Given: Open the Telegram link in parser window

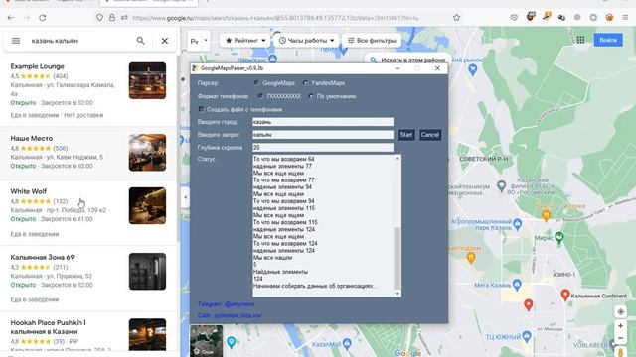Looking at the screenshot, I should pyautogui.click(x=226, y=304).
